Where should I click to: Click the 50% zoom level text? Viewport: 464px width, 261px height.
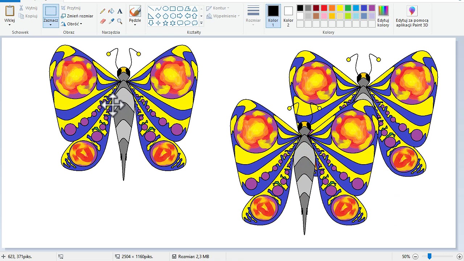406,257
